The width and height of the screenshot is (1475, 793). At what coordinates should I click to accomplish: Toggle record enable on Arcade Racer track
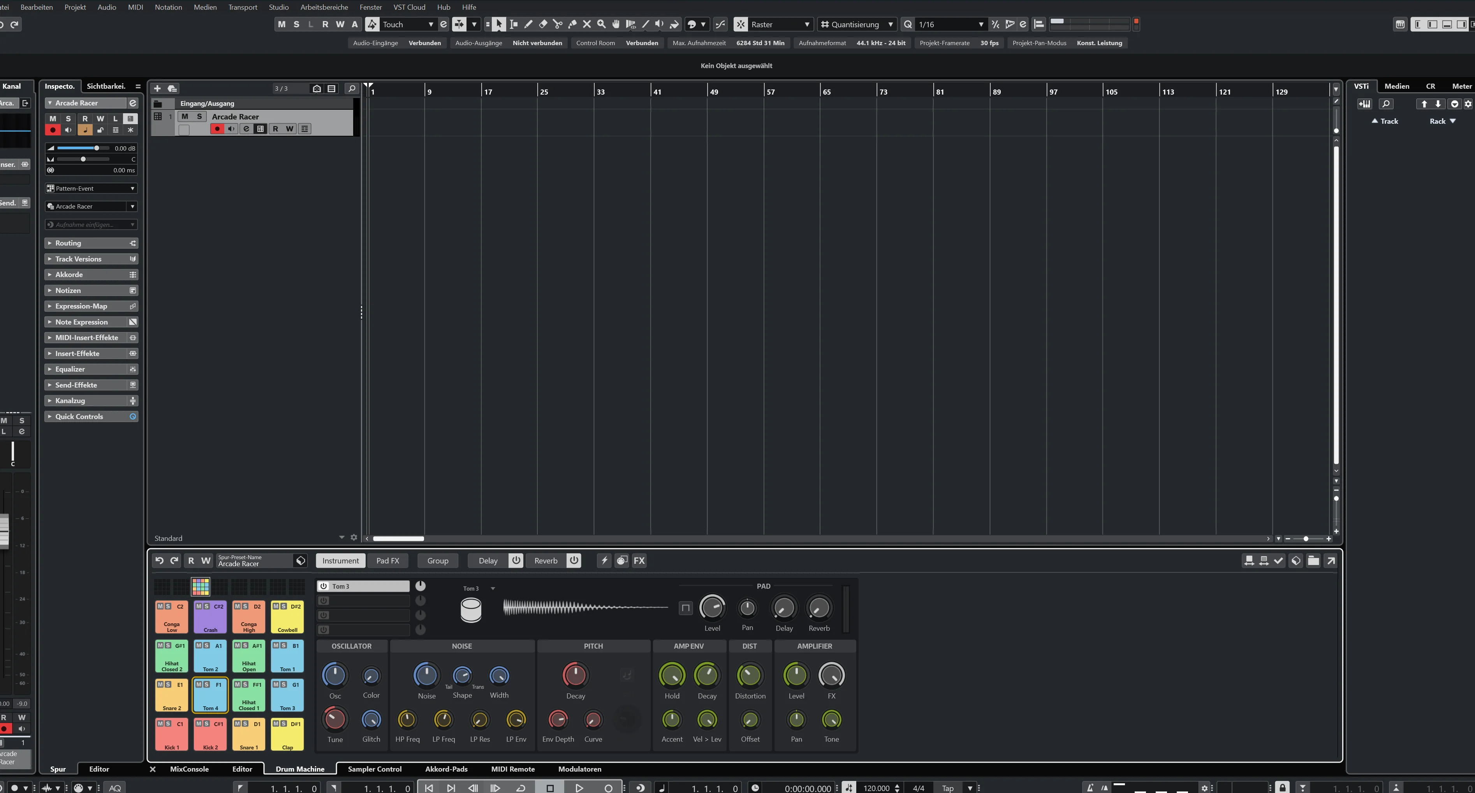pos(217,129)
